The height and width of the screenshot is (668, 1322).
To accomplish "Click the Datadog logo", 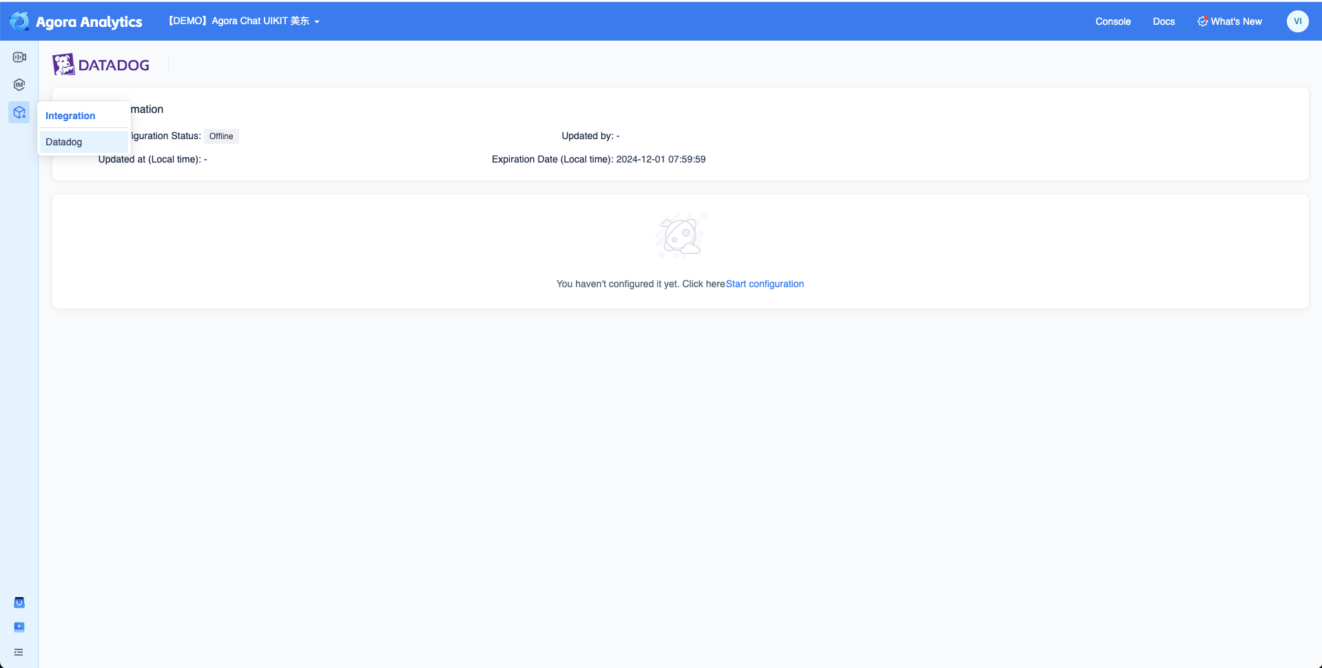I will [x=101, y=65].
